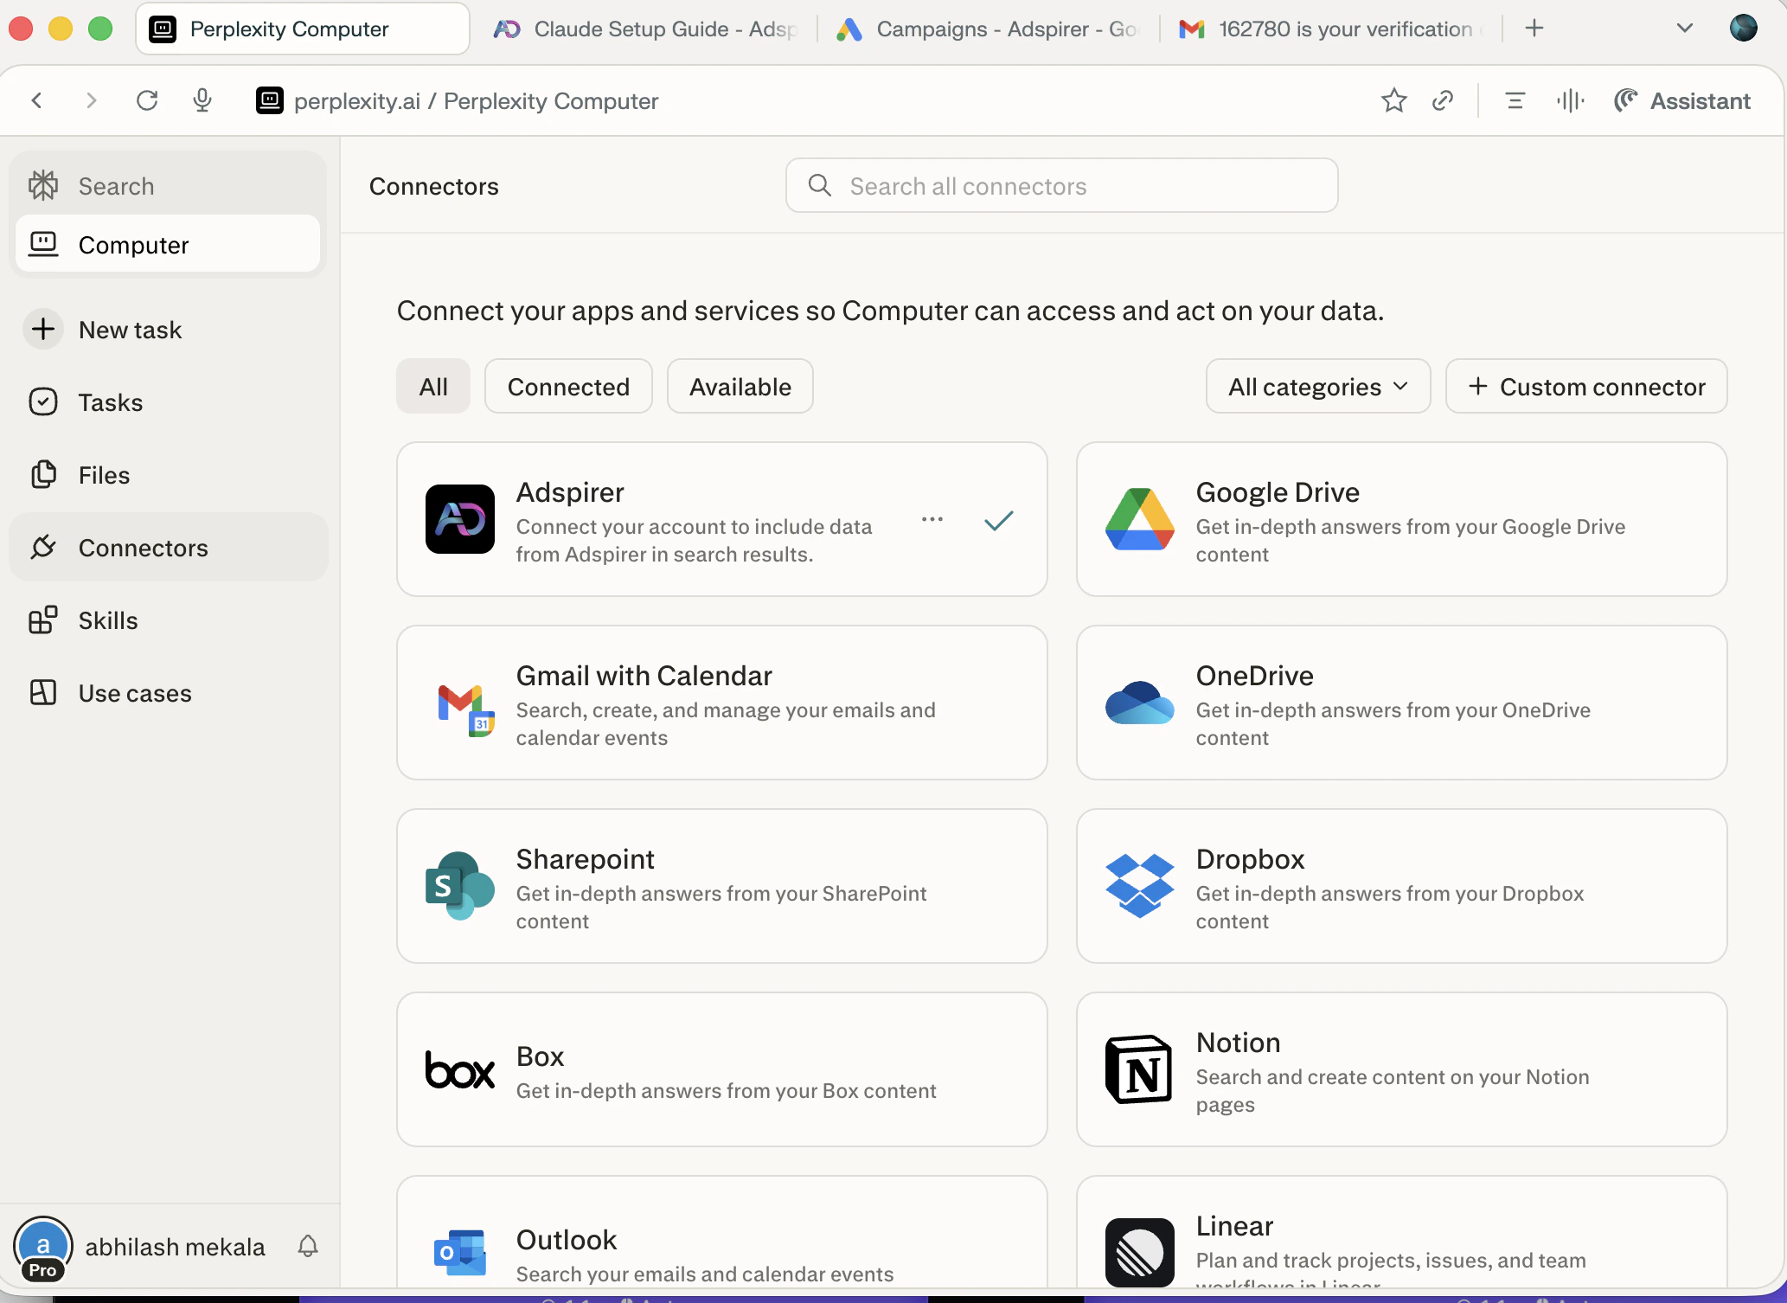Switch to the Connected filter tab
The image size is (1787, 1303).
(567, 386)
